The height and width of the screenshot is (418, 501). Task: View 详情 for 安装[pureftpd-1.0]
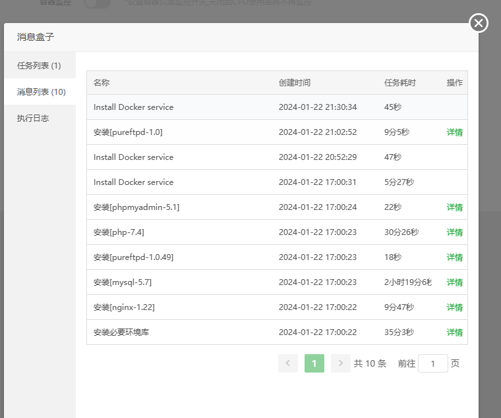pyautogui.click(x=454, y=132)
